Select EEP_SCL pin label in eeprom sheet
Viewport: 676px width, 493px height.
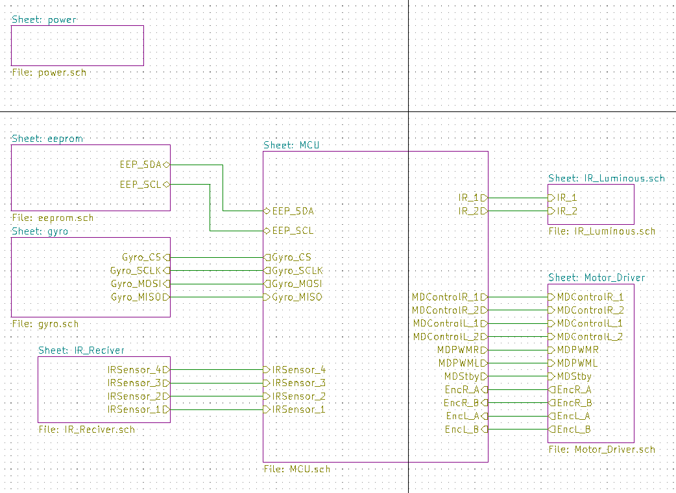pyautogui.click(x=141, y=185)
